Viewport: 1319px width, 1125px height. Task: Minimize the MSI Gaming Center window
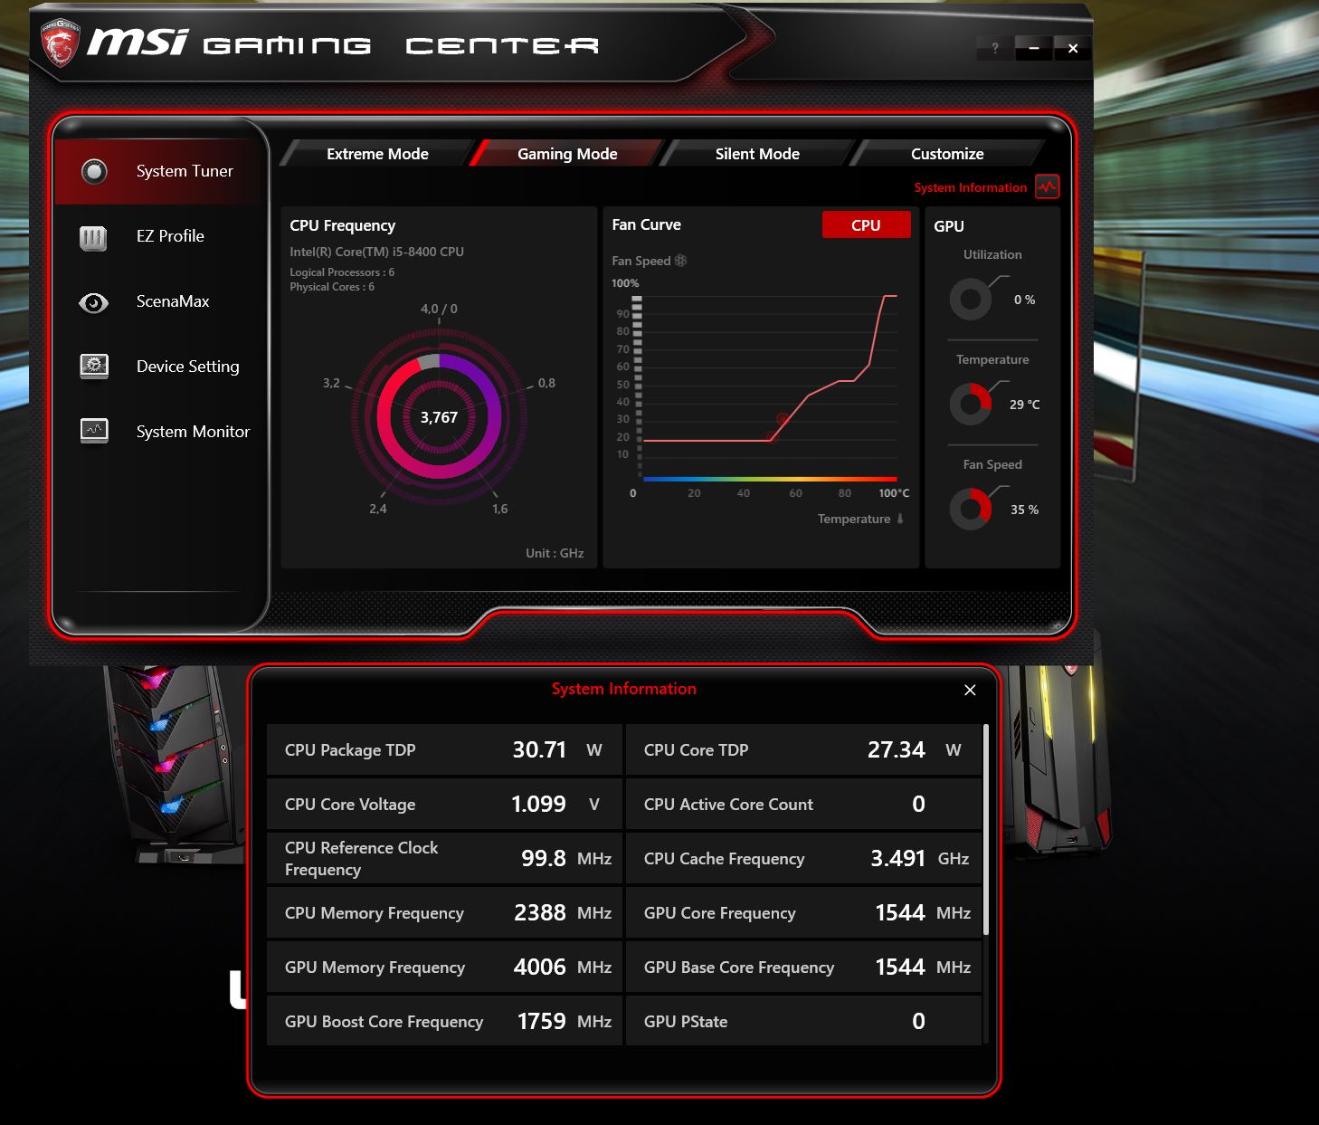(x=1033, y=49)
